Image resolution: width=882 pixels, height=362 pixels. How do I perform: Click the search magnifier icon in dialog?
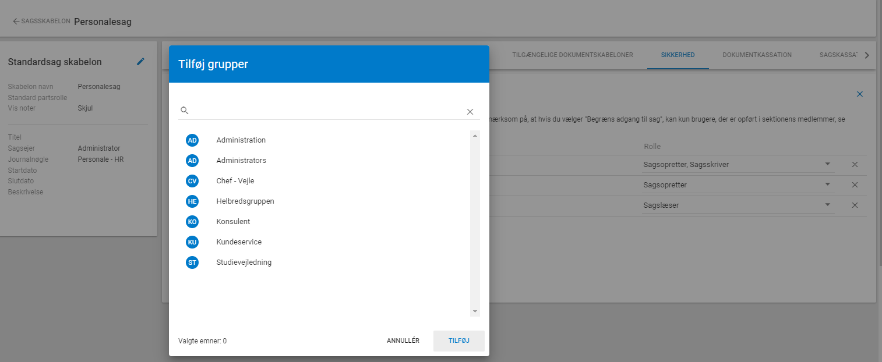coord(185,110)
